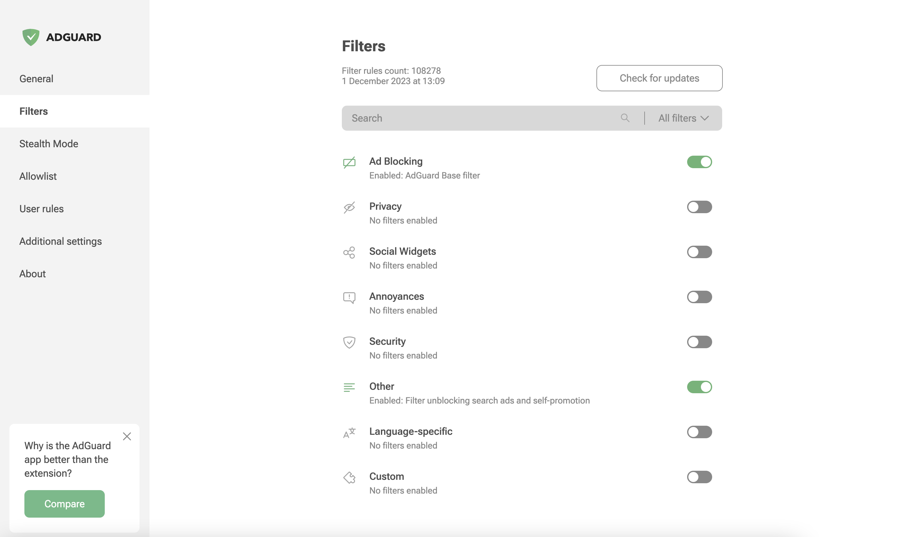Select About from the sidebar
Screen dimensions: 912x537
click(33, 274)
